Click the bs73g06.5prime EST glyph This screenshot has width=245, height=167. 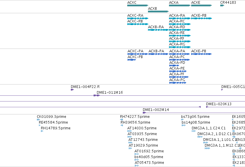(x=182, y=120)
